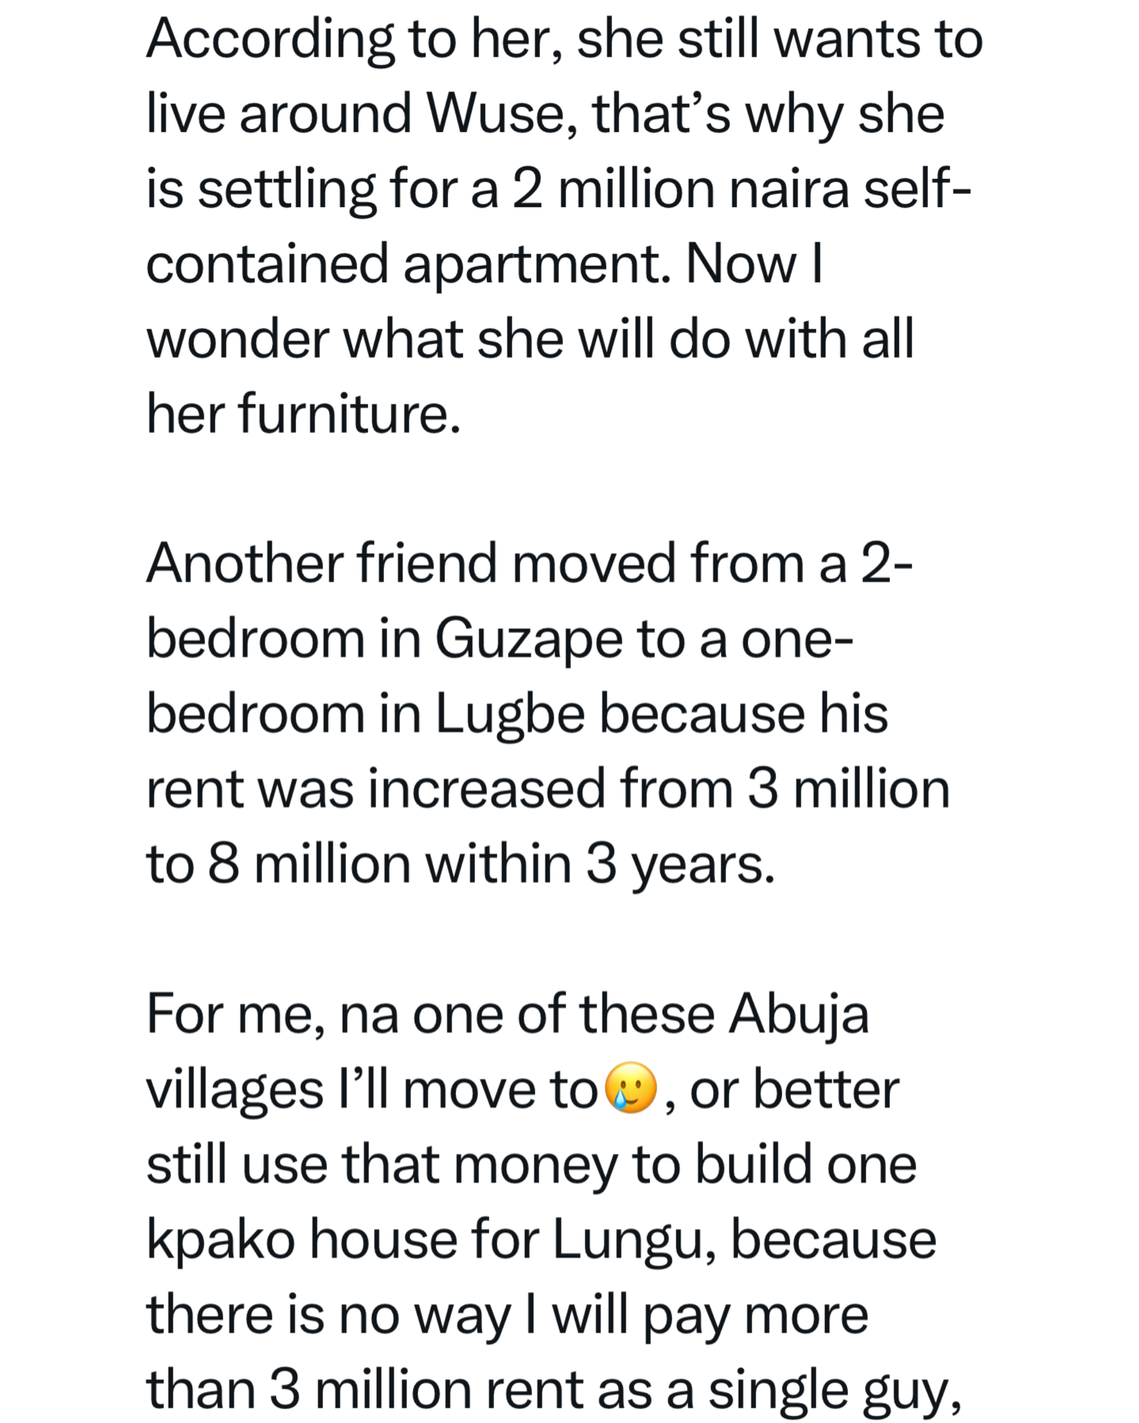Screen dimensions: 1139x1423
Task: Click the phrase "8 million"
Action: (x=309, y=864)
